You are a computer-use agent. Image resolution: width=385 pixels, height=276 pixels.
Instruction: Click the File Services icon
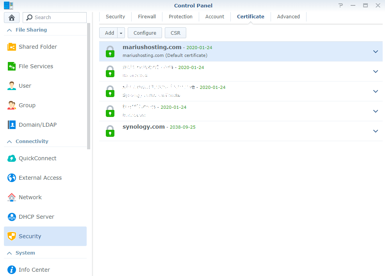click(12, 66)
